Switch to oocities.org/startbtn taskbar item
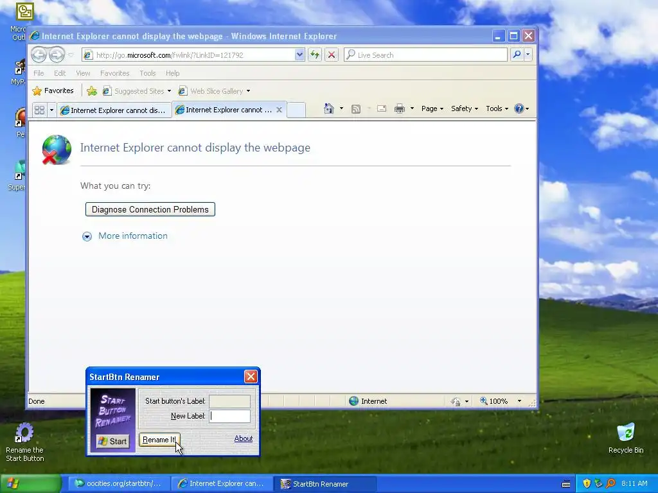Viewport: 658px width, 493px height. (119, 483)
